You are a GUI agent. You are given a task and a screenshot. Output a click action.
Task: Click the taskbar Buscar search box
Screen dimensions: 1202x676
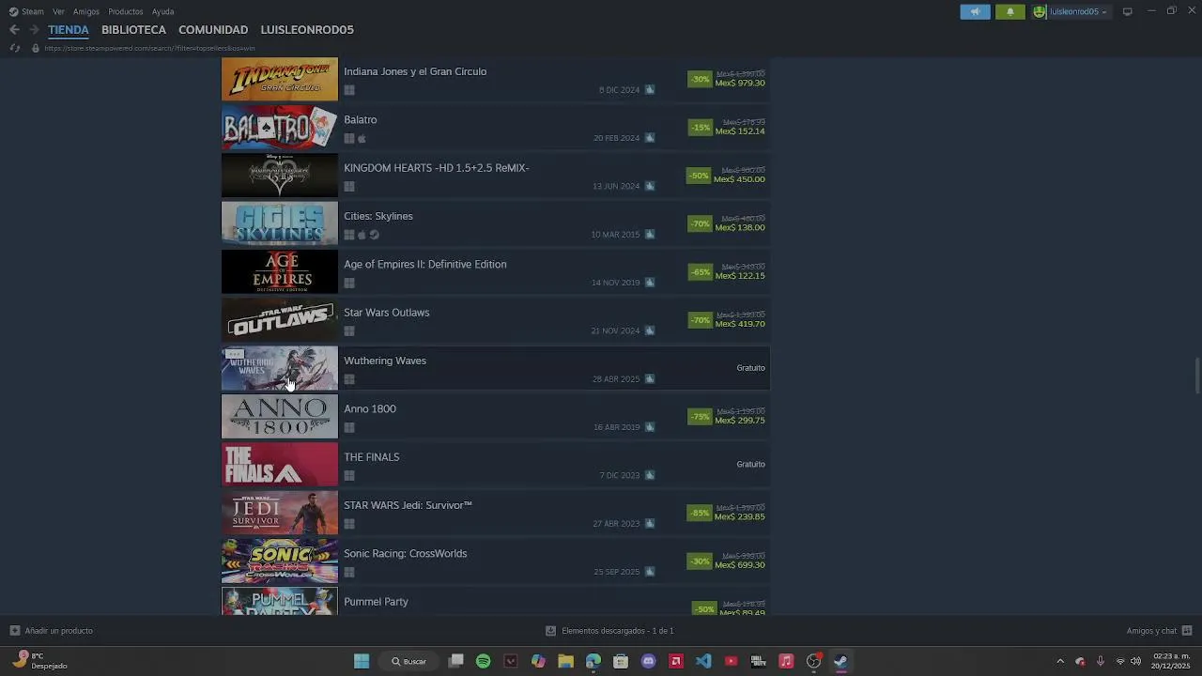click(408, 661)
